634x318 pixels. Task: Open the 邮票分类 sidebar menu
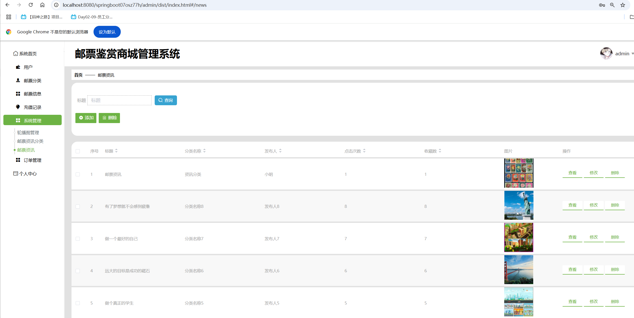[x=32, y=81]
